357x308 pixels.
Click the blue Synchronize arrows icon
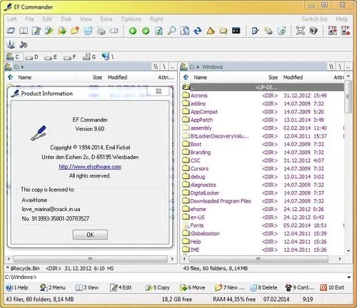(198, 31)
